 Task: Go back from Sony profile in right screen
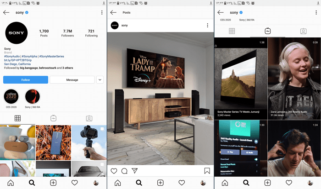(x=221, y=12)
